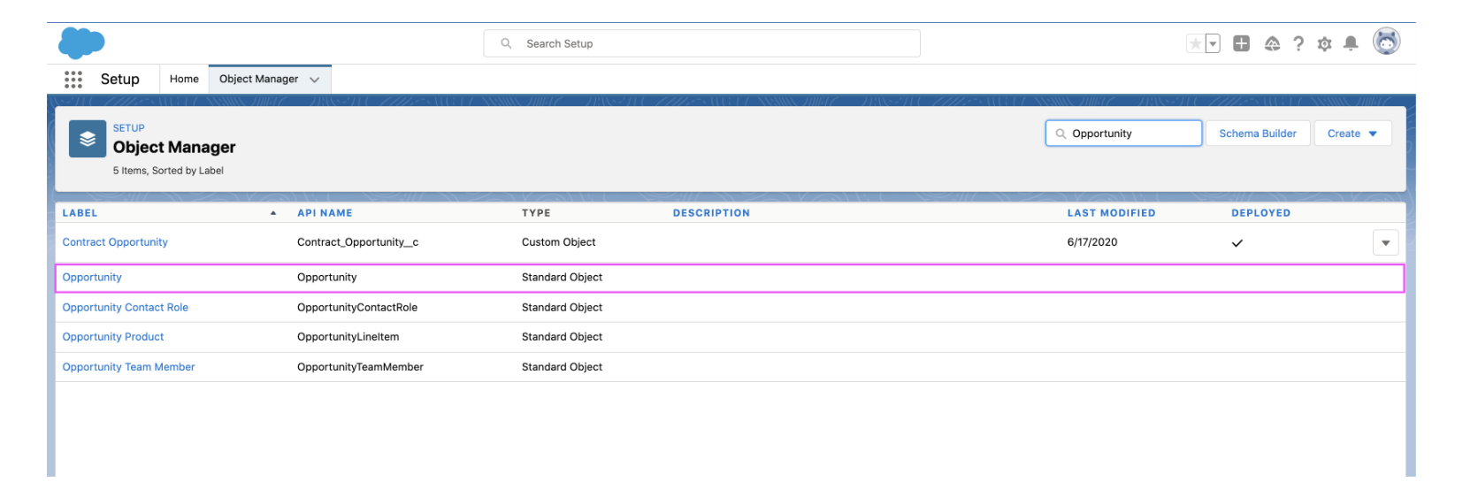Click the Salesforce cloud logo
The height and width of the screenshot is (497, 1478).
(x=81, y=42)
